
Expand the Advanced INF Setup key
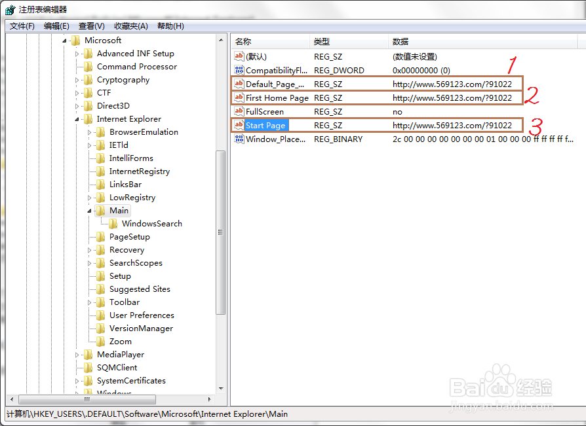(x=77, y=54)
